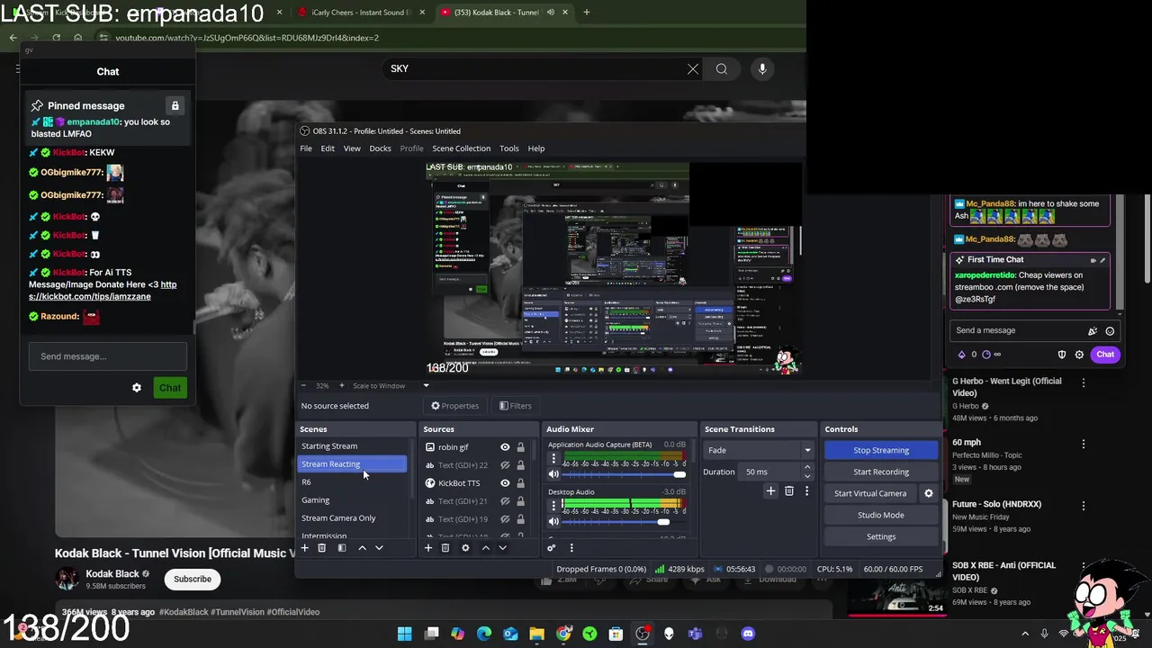
Task: Add a new scene transition plus icon
Action: [770, 490]
